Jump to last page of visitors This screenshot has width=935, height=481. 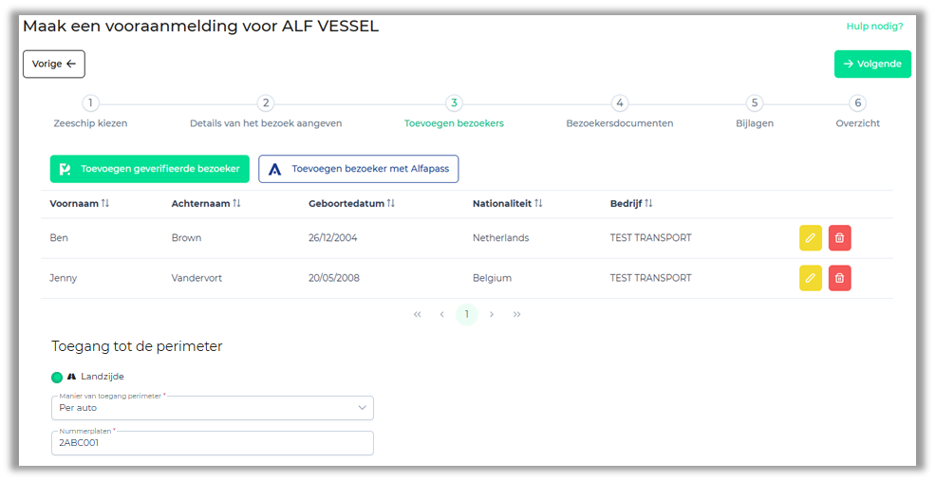[x=516, y=314]
